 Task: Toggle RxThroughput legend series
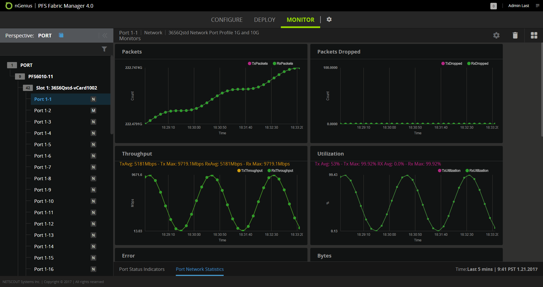pos(280,171)
